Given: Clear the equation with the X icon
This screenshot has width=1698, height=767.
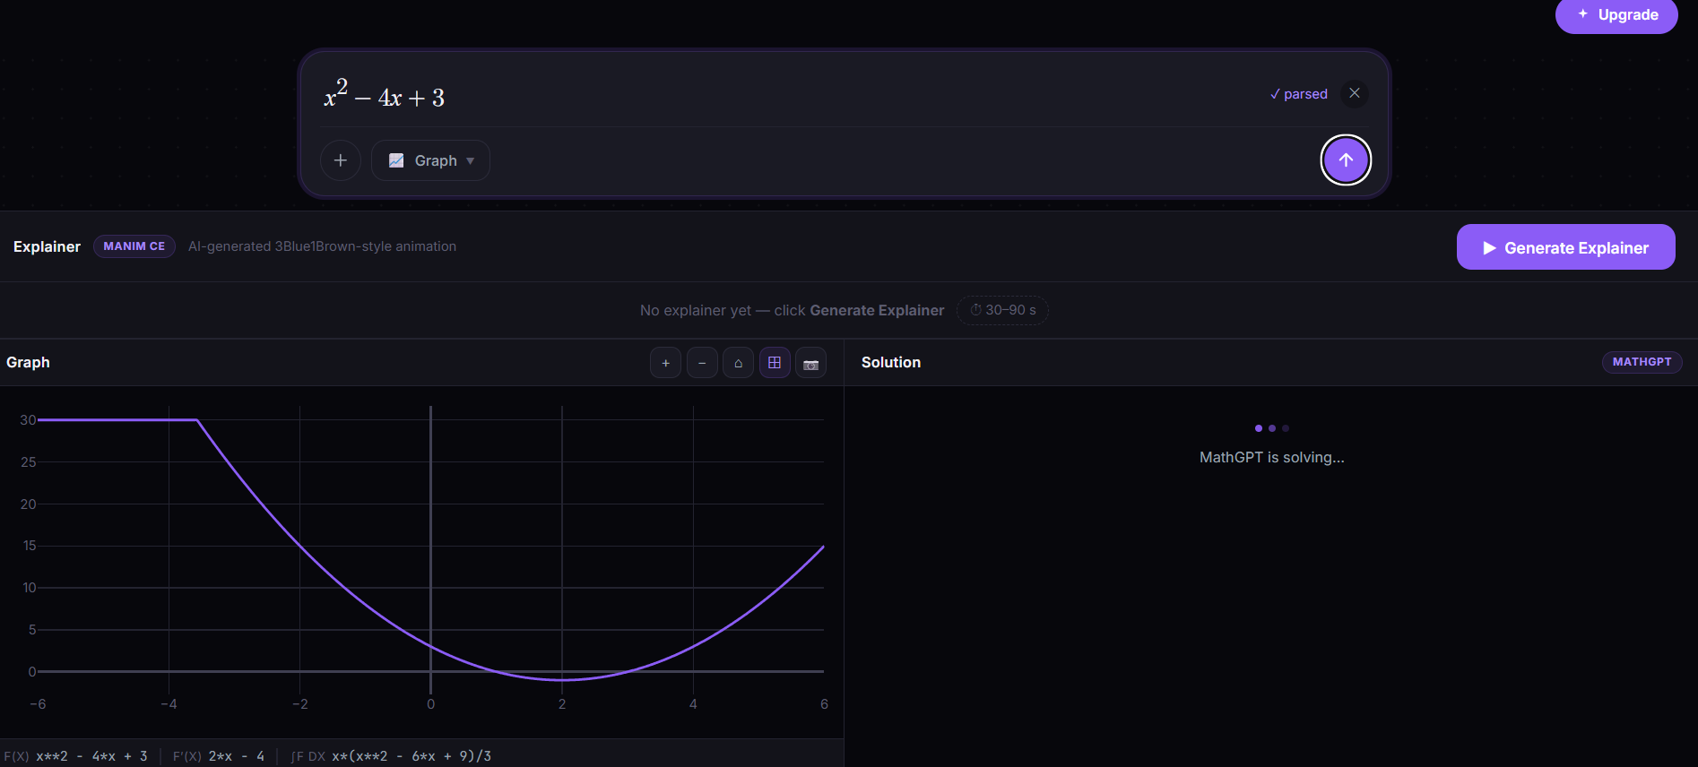Looking at the screenshot, I should coord(1355,93).
